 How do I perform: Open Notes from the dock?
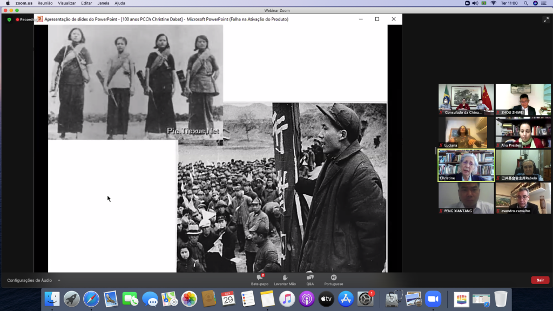(x=267, y=299)
